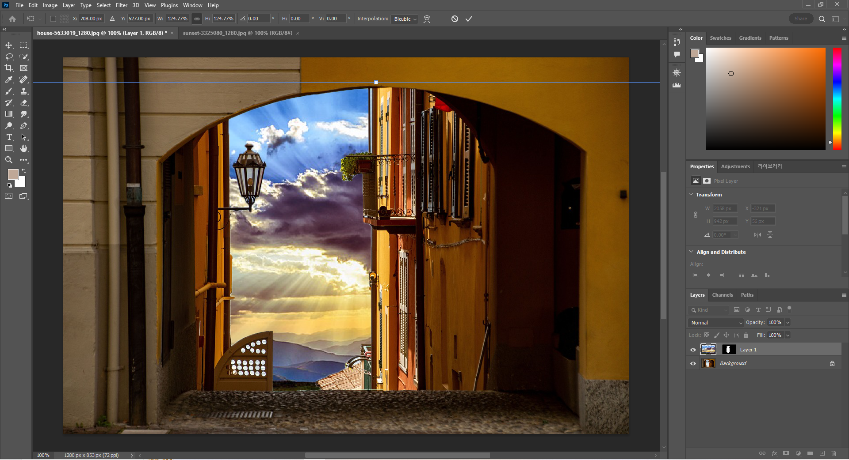The width and height of the screenshot is (849, 460).
Task: Select the History Brush tool
Action: click(x=9, y=102)
